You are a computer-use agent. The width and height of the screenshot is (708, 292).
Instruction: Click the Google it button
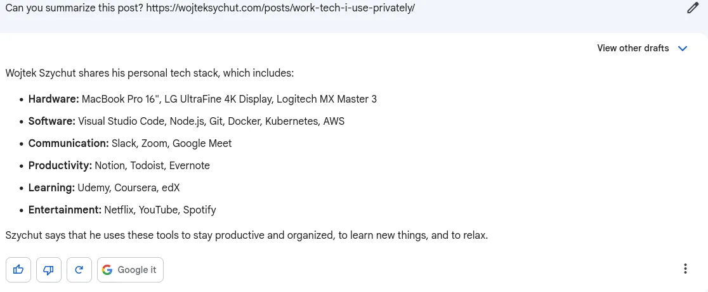point(131,270)
